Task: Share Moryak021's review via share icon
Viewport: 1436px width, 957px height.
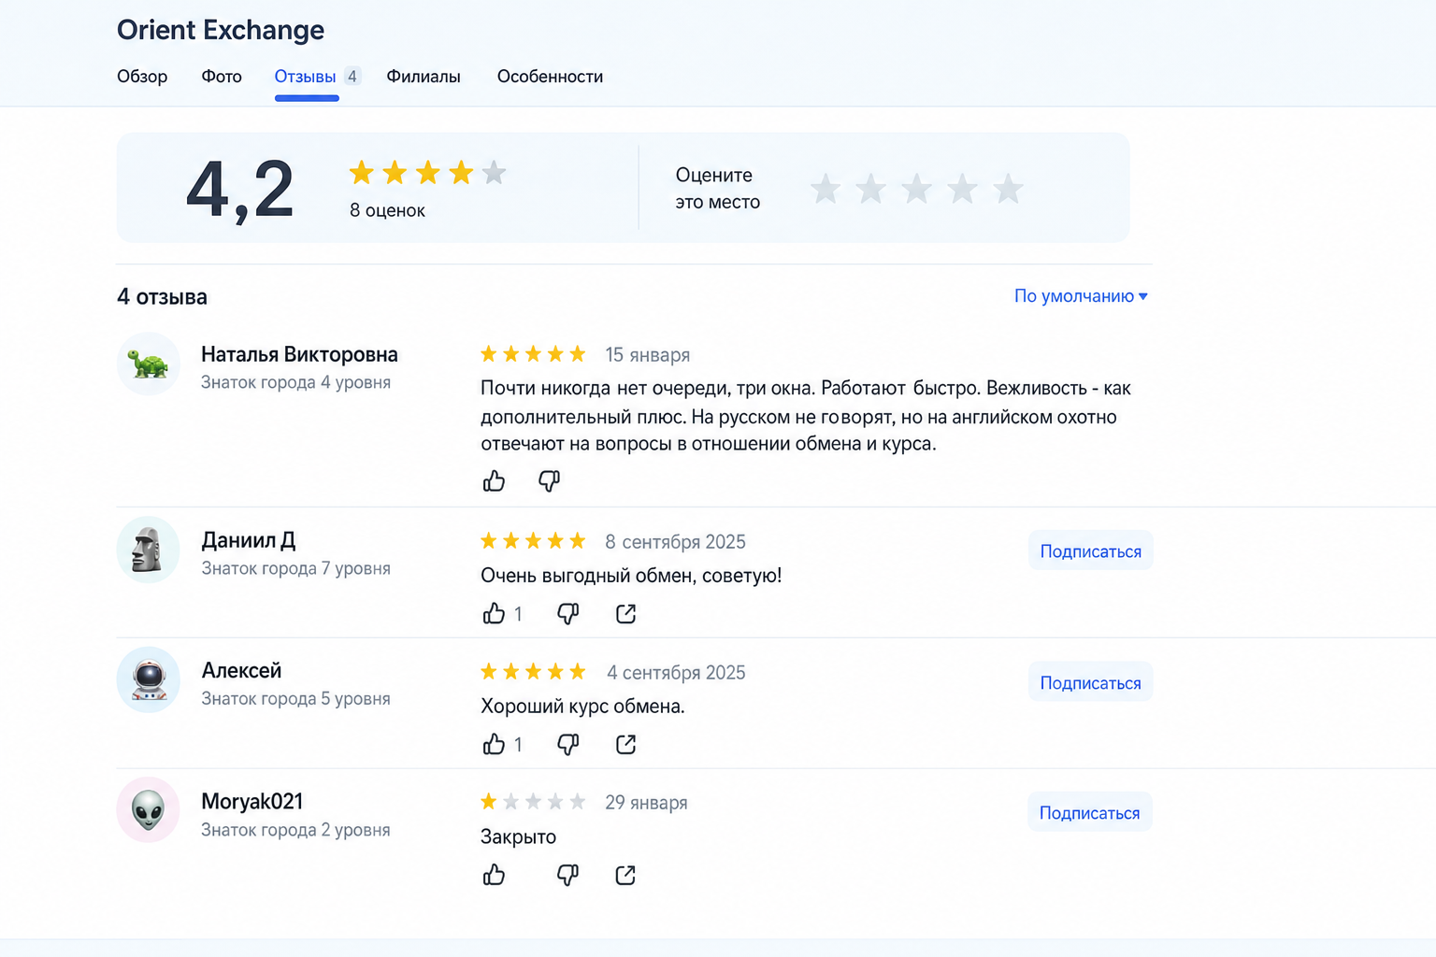Action: [x=625, y=876]
